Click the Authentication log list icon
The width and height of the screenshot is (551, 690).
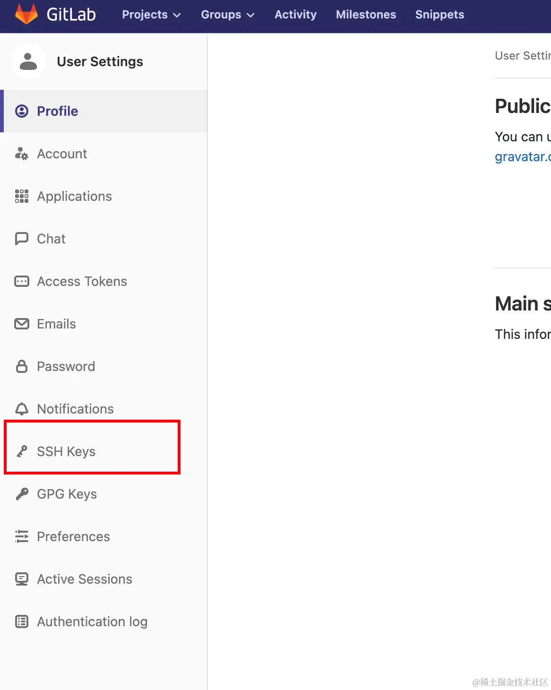coord(22,621)
